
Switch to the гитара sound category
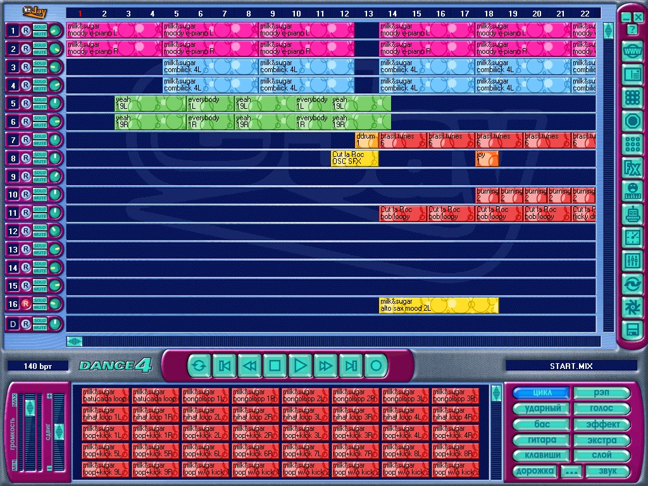[541, 440]
